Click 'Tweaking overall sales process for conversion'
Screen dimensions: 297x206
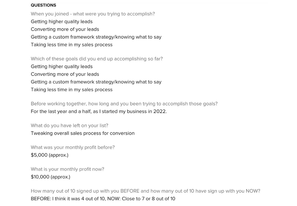pos(83,133)
